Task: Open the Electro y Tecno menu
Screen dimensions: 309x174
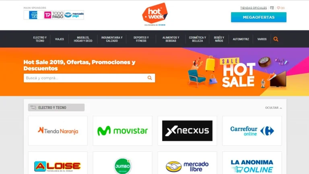Action: point(40,39)
